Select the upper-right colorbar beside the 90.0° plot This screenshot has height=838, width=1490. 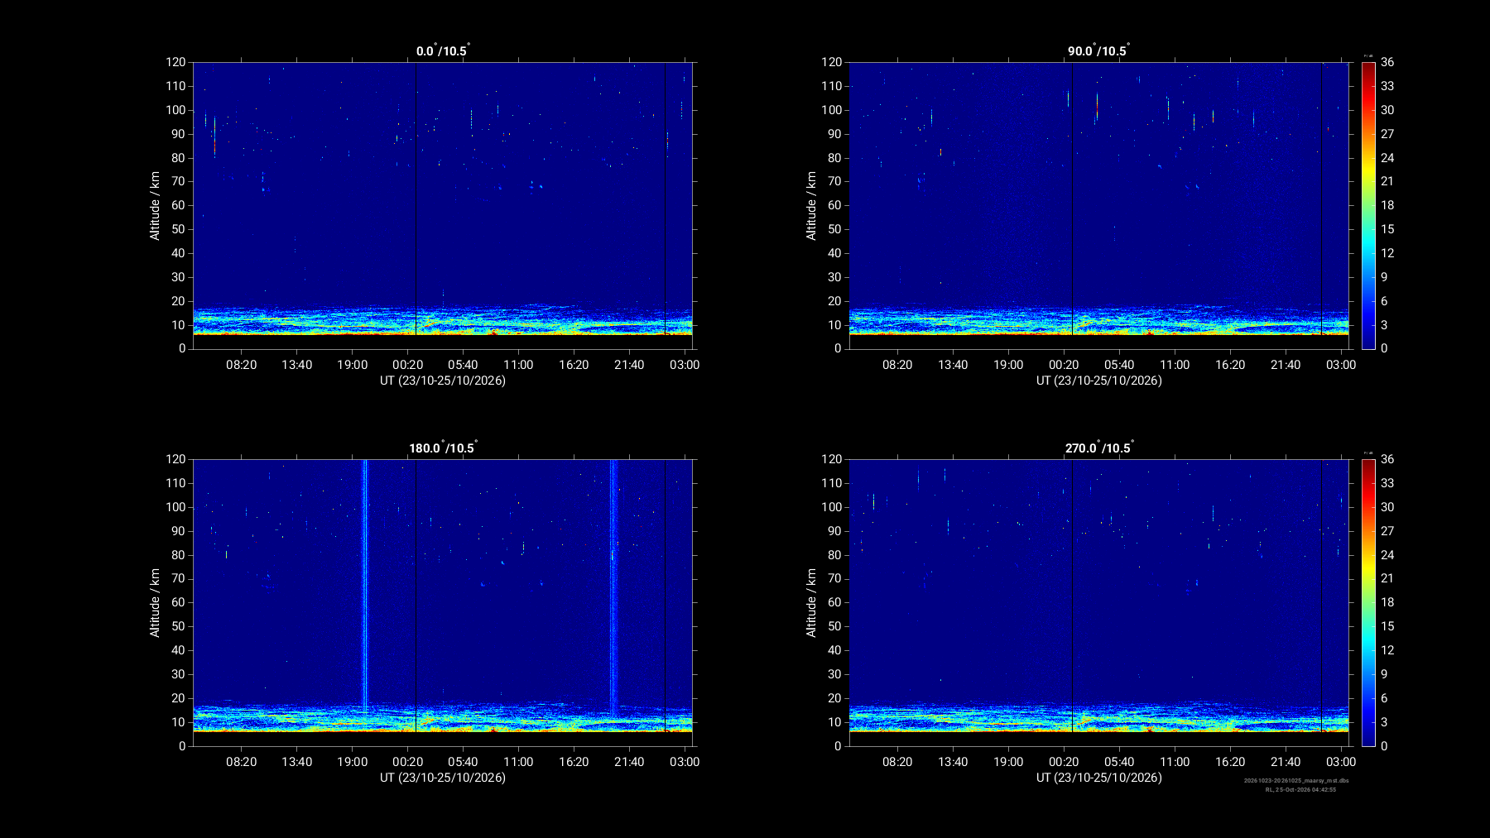coord(1368,205)
